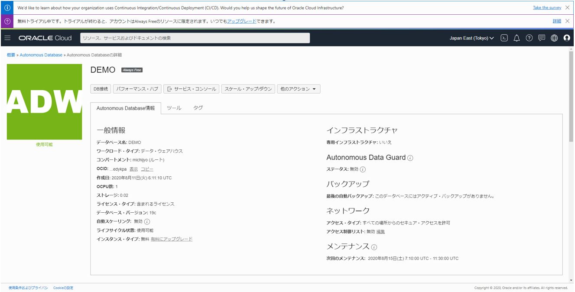The height and width of the screenshot is (292, 575).
Task: Open the help question mark icon
Action: [x=529, y=38]
